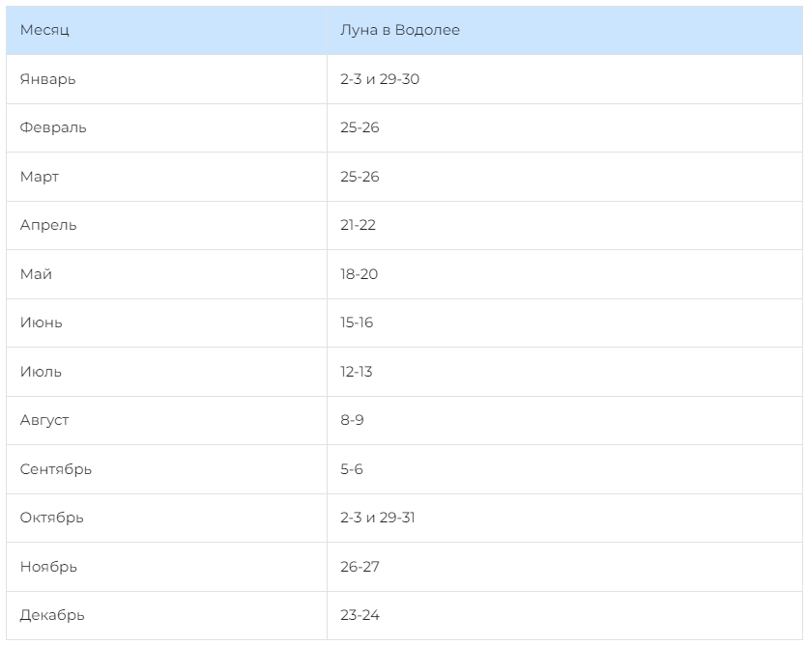806x645 pixels.
Task: Click the "Месяц" column header
Action: [44, 30]
